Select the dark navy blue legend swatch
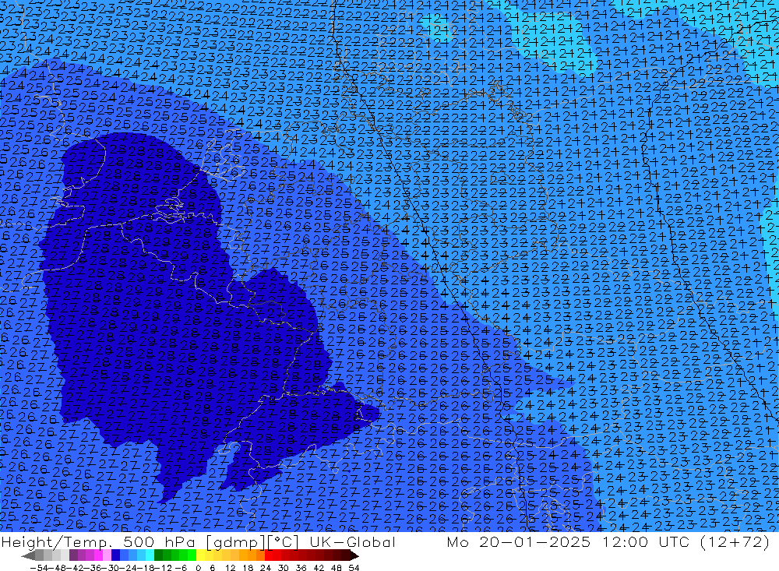This screenshot has width=779, height=571. (115, 555)
